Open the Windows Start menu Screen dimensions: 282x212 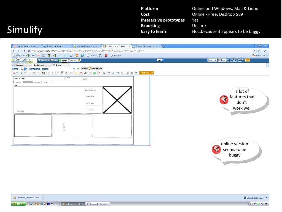[19, 204]
